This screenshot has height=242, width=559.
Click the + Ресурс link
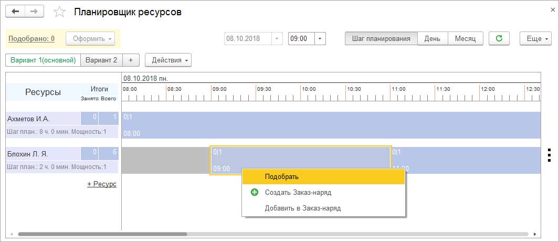click(x=102, y=184)
